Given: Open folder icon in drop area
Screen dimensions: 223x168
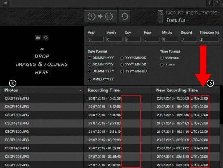Looking at the screenshot, I should [x=38, y=38].
